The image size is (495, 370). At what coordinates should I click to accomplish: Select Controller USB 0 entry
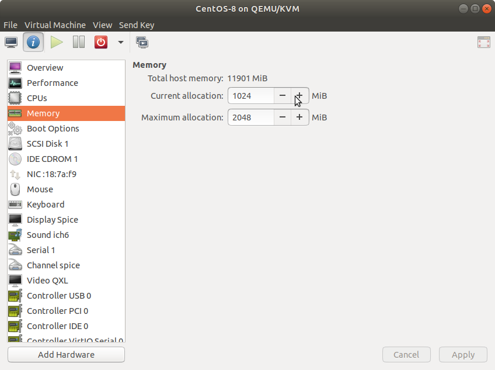coord(67,295)
